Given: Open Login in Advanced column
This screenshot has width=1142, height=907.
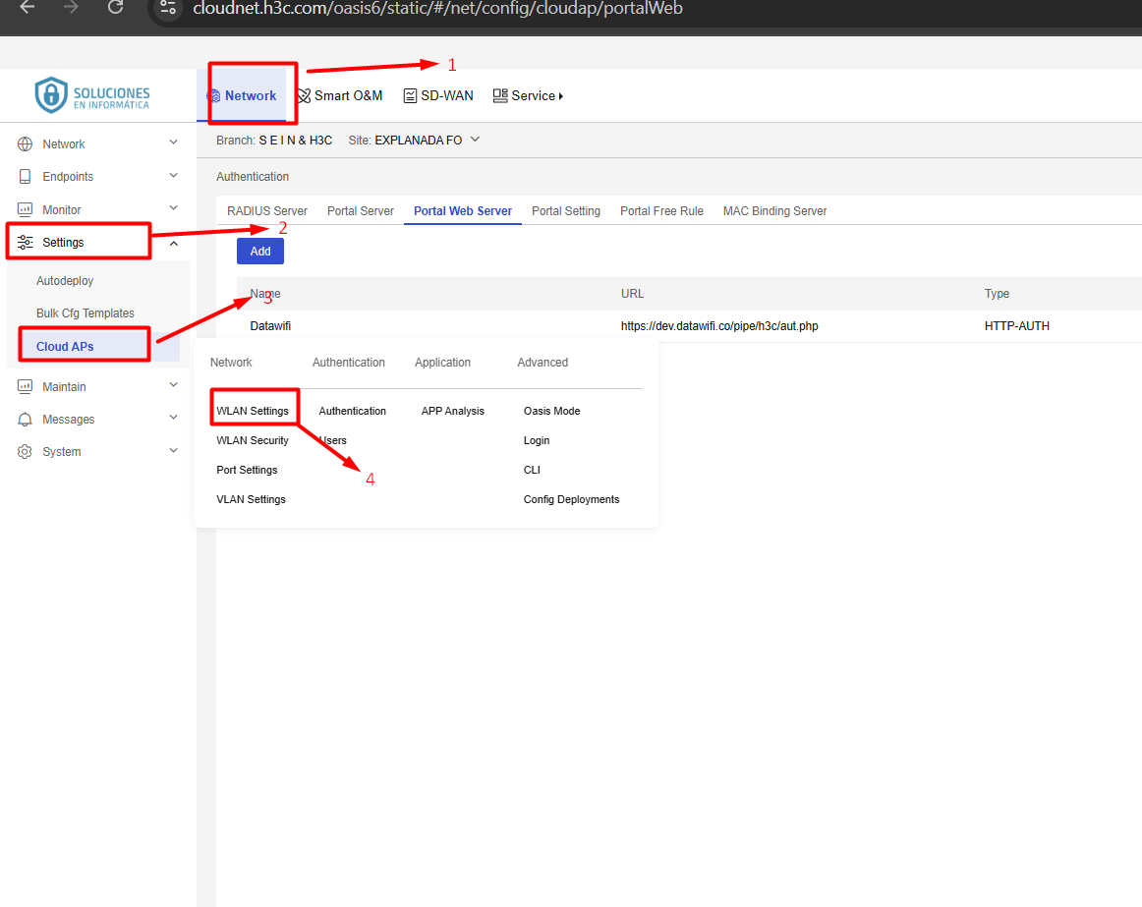Looking at the screenshot, I should click(536, 441).
